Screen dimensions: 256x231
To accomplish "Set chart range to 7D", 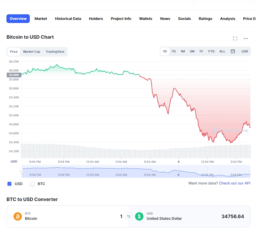I will [x=173, y=51].
